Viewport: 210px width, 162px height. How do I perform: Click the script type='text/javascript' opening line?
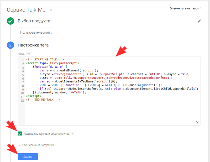coord(52,63)
